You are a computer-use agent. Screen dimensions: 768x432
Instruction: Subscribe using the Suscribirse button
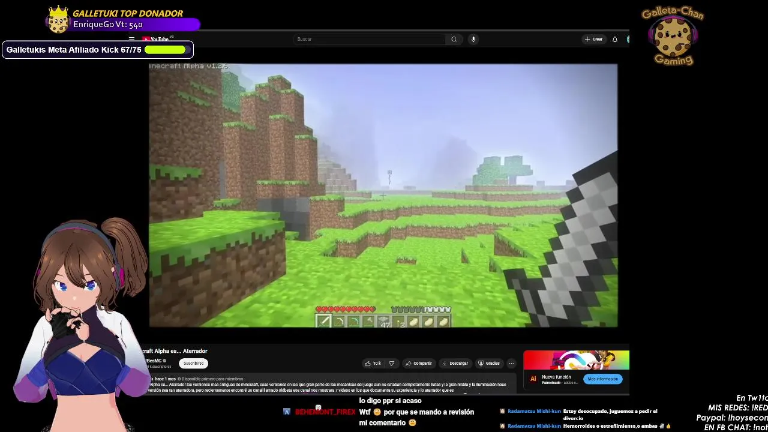click(x=193, y=363)
